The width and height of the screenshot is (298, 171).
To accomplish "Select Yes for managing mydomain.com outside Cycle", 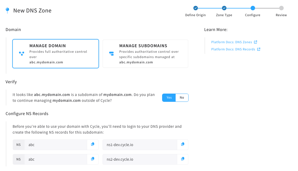I will [x=169, y=98].
